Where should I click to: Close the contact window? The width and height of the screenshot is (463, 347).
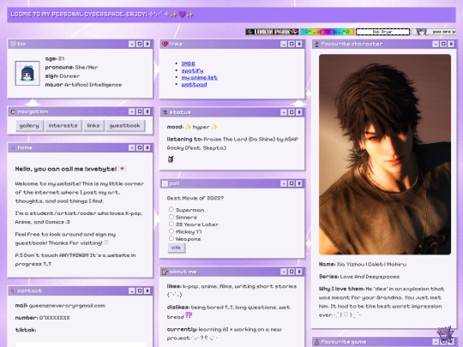point(147,291)
